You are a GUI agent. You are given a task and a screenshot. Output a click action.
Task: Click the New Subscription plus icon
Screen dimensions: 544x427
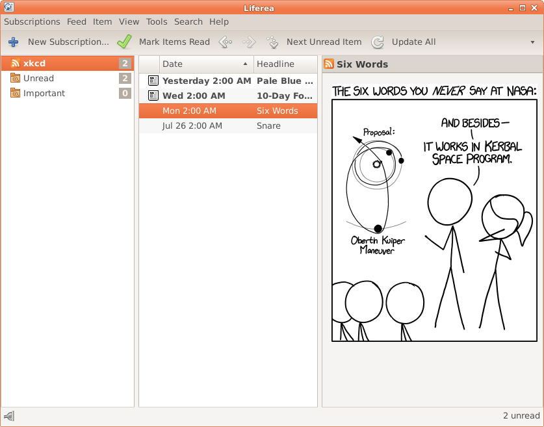pyautogui.click(x=13, y=42)
